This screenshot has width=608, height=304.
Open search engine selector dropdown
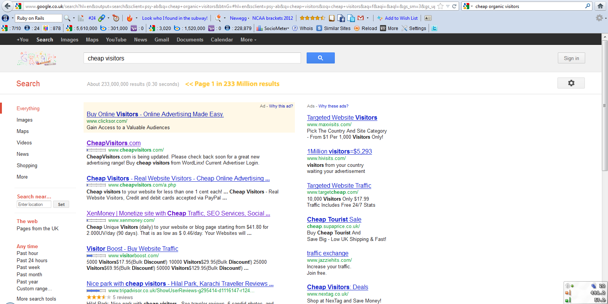[468, 6]
